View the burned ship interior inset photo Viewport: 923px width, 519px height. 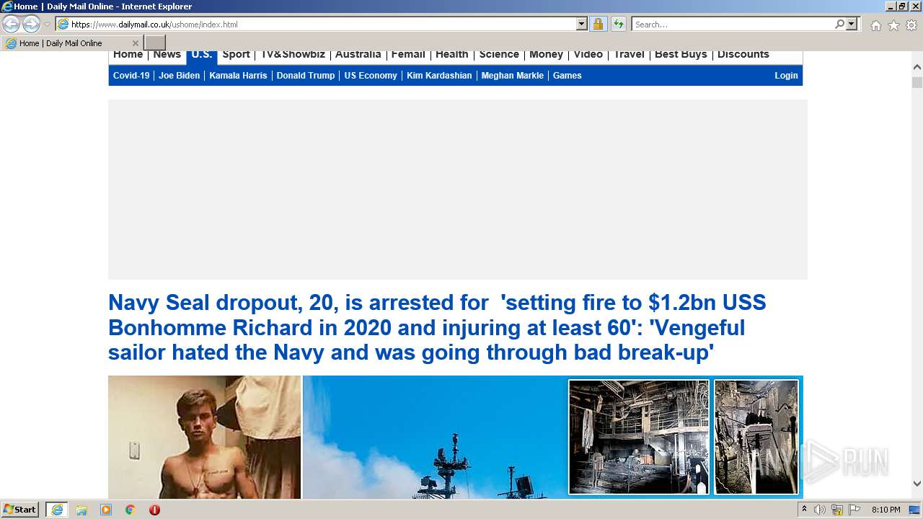[639, 437]
